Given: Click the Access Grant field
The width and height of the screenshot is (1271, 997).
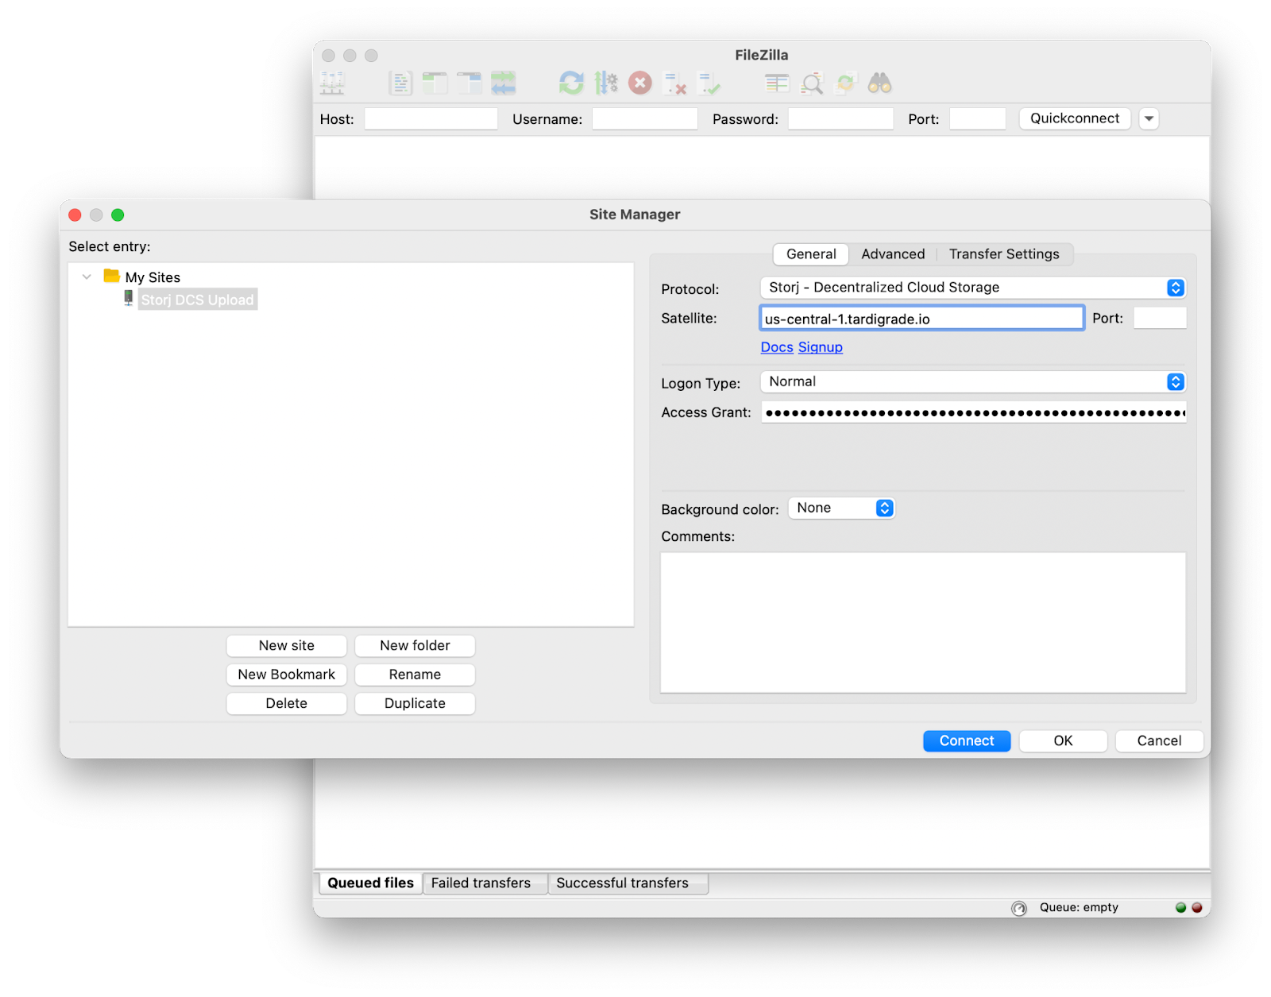Looking at the screenshot, I should click(973, 412).
